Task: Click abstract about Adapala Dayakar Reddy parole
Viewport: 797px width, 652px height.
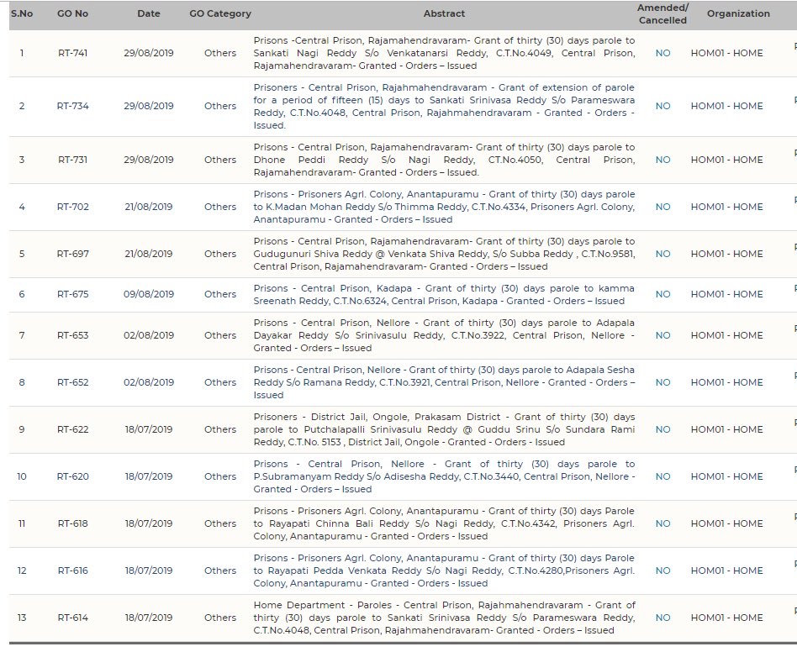Action: pyautogui.click(x=444, y=335)
